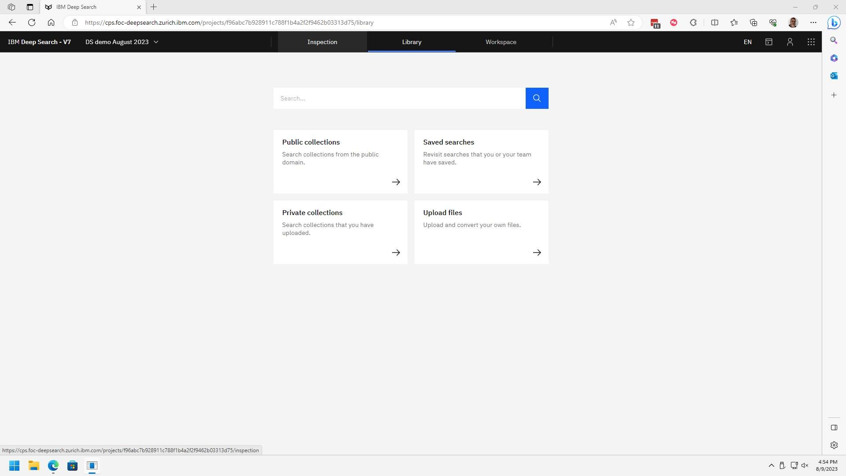Open the browser profile avatar
The height and width of the screenshot is (476, 846).
pyautogui.click(x=793, y=22)
